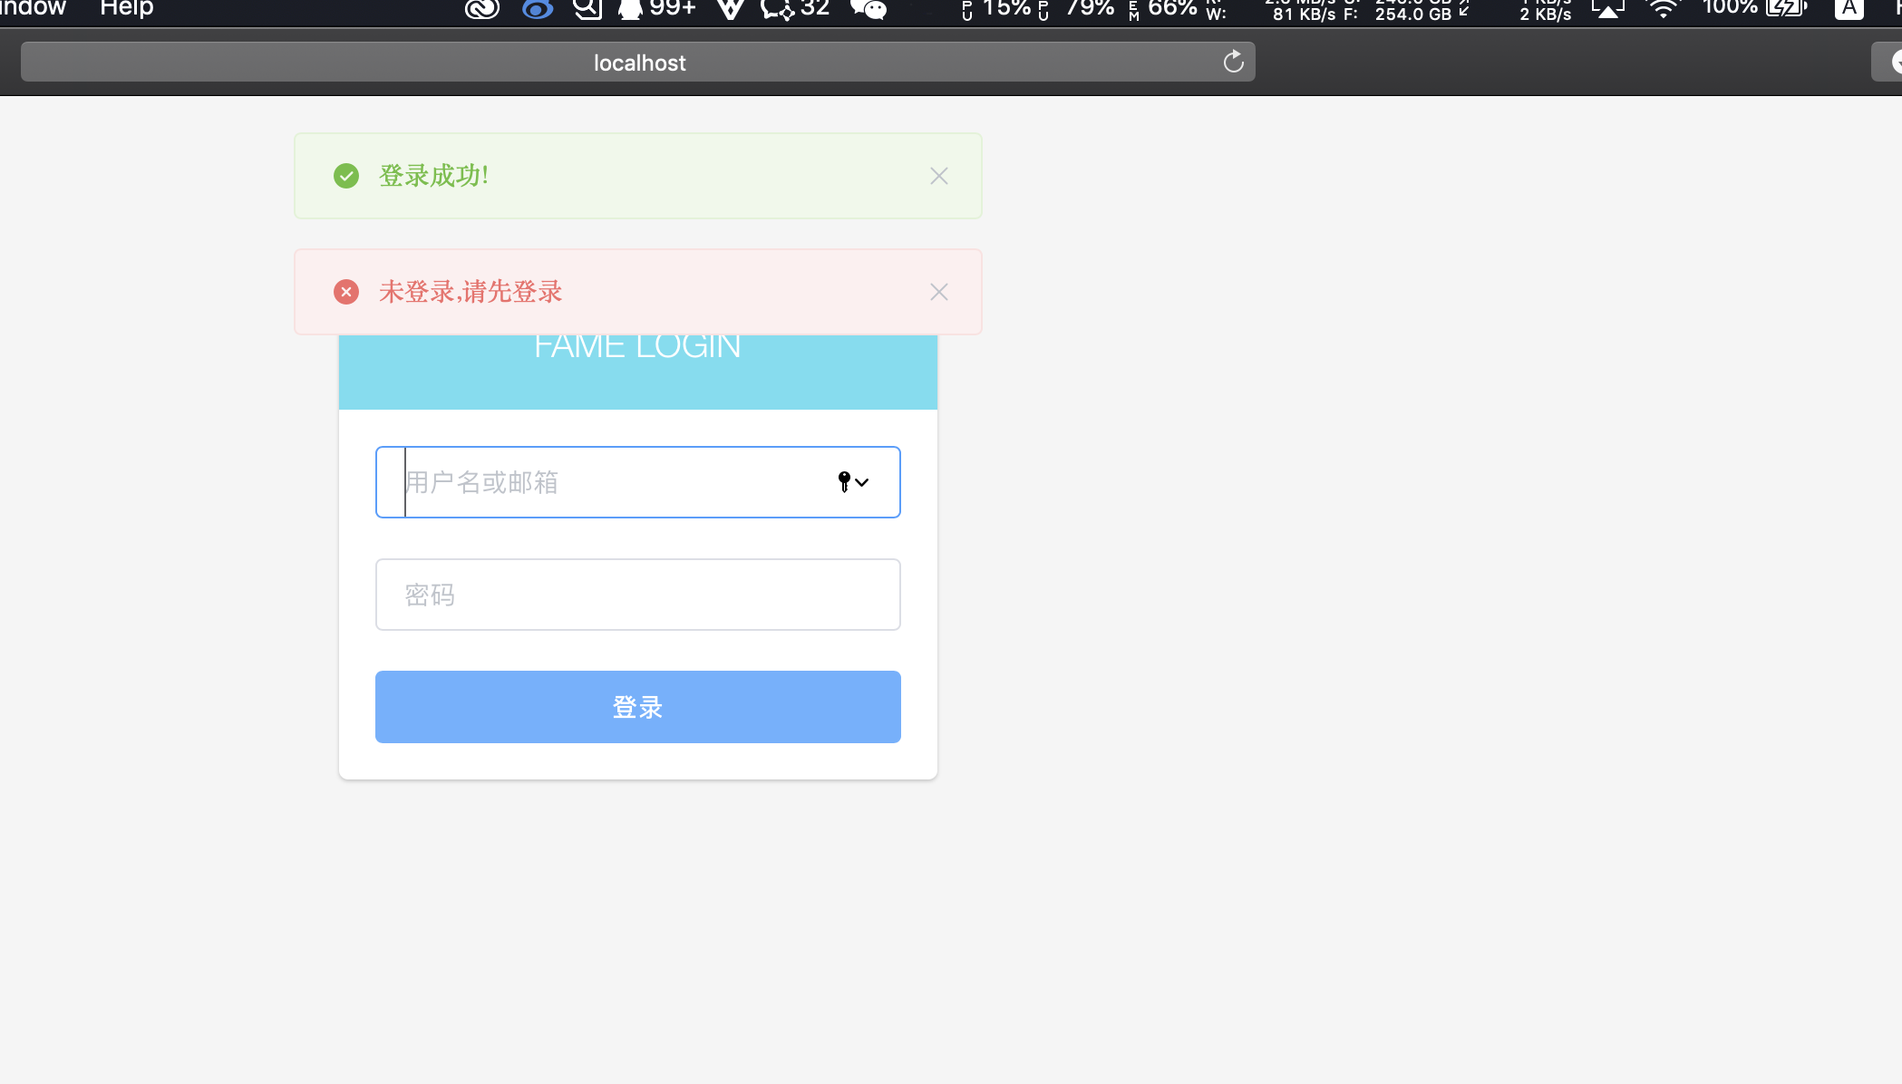This screenshot has width=1902, height=1084.
Task: Open the password key autofill dropdown
Action: pos(852,482)
